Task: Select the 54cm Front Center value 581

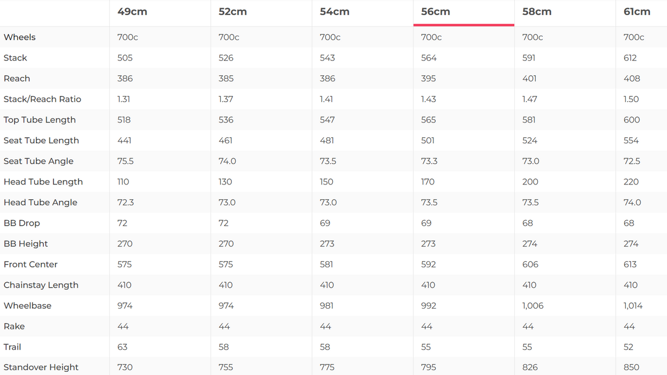Action: (326, 265)
